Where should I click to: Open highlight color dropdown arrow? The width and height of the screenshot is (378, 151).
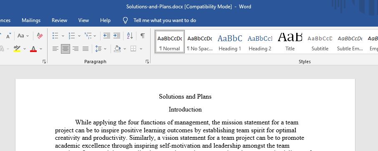click(x=25, y=49)
